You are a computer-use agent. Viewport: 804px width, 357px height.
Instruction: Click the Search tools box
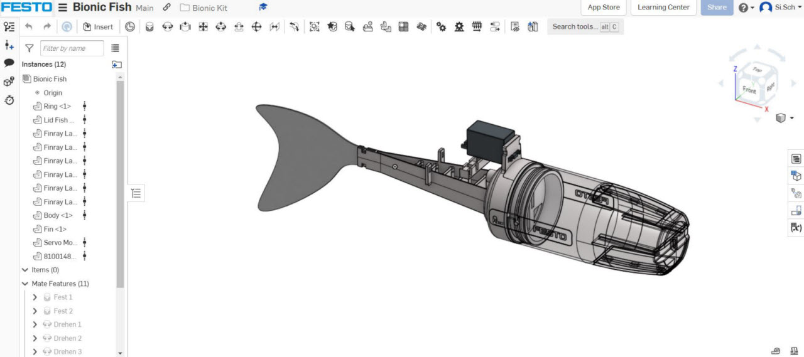pyautogui.click(x=585, y=27)
